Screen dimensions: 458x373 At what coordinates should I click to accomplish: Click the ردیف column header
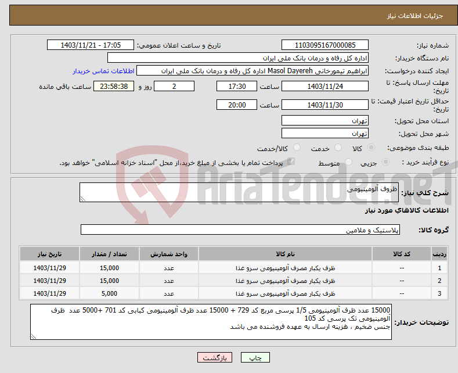click(439, 254)
